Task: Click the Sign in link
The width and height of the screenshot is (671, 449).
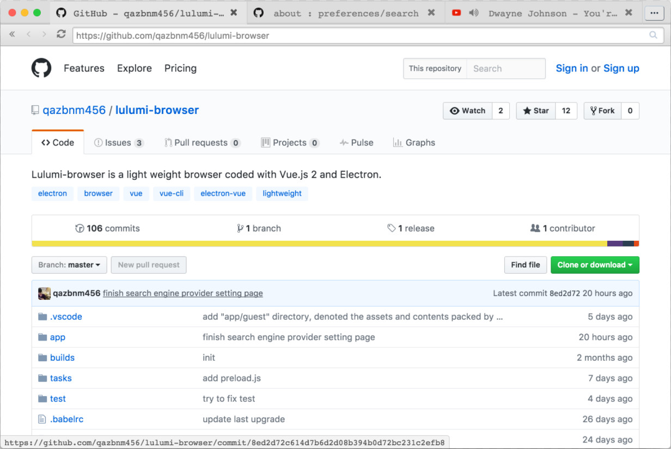Action: click(x=572, y=68)
